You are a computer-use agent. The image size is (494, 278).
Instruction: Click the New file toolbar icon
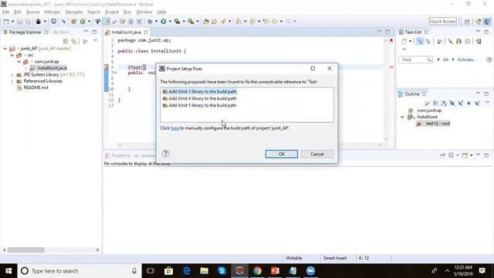[6, 22]
